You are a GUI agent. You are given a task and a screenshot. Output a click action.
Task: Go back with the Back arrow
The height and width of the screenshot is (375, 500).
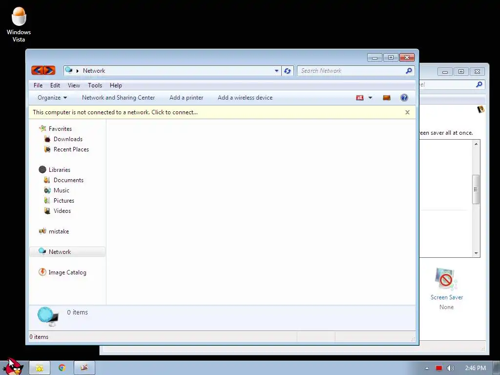(x=37, y=70)
